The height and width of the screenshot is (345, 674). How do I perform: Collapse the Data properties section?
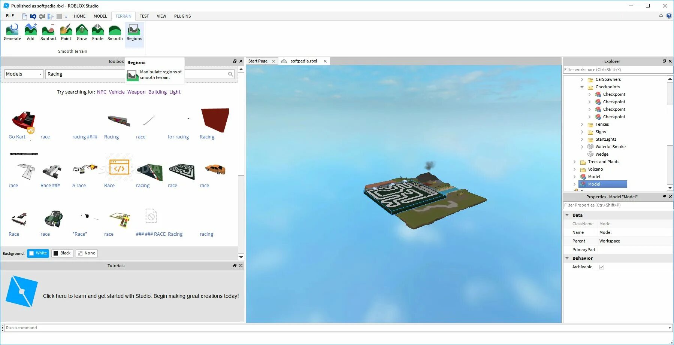tap(567, 215)
